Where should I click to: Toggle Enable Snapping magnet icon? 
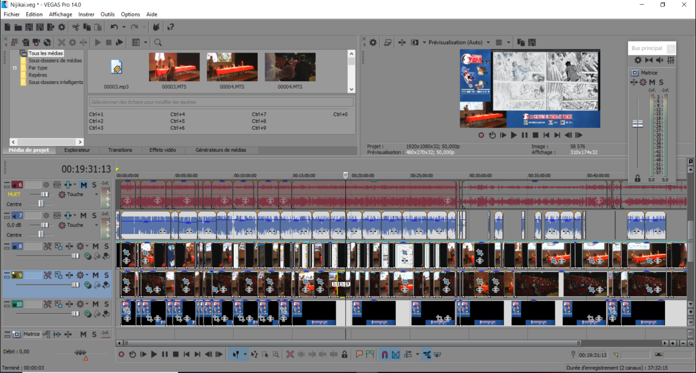(385, 354)
